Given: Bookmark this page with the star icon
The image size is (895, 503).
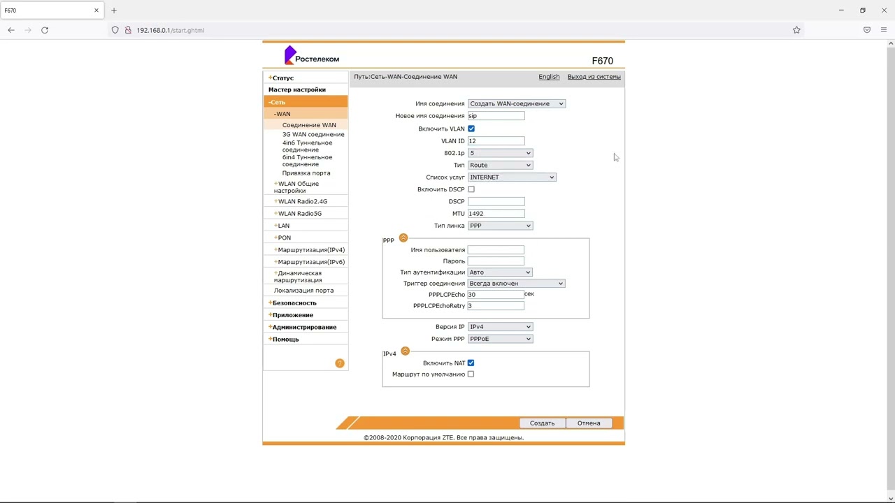Looking at the screenshot, I should (796, 30).
